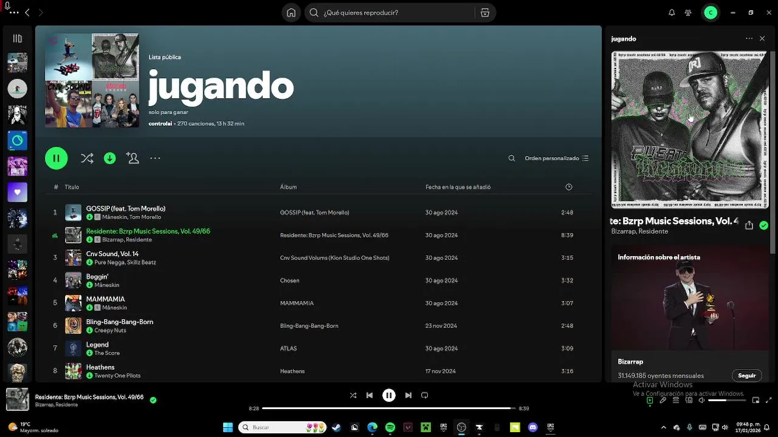Open Steam from the taskbar
The width and height of the screenshot is (778, 437).
click(x=336, y=427)
